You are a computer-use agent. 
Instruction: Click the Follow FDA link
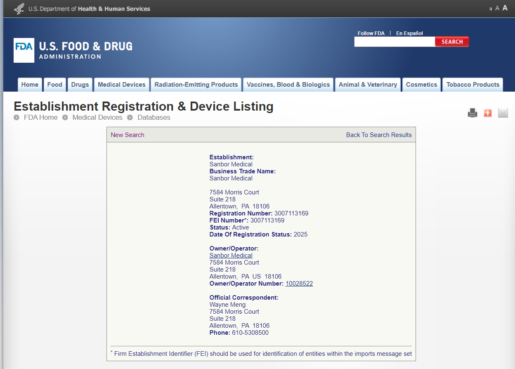point(371,33)
